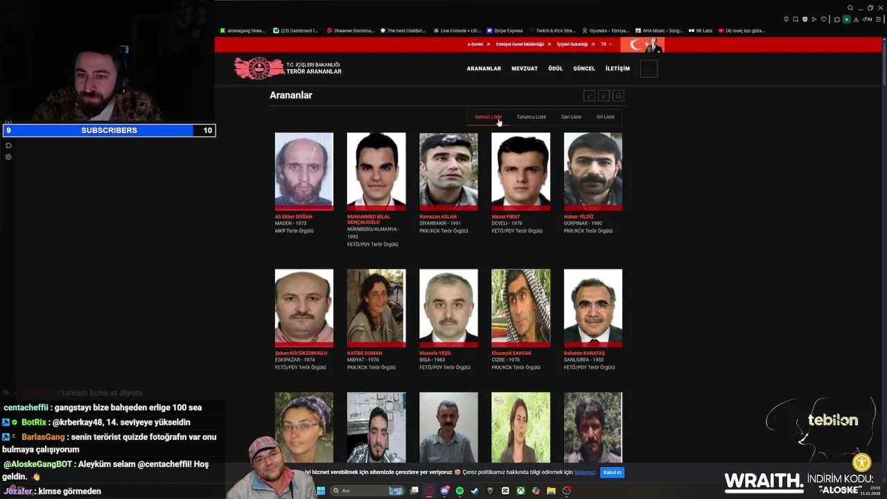
Task: Open the 6K Labs bookmark
Action: coord(700,30)
